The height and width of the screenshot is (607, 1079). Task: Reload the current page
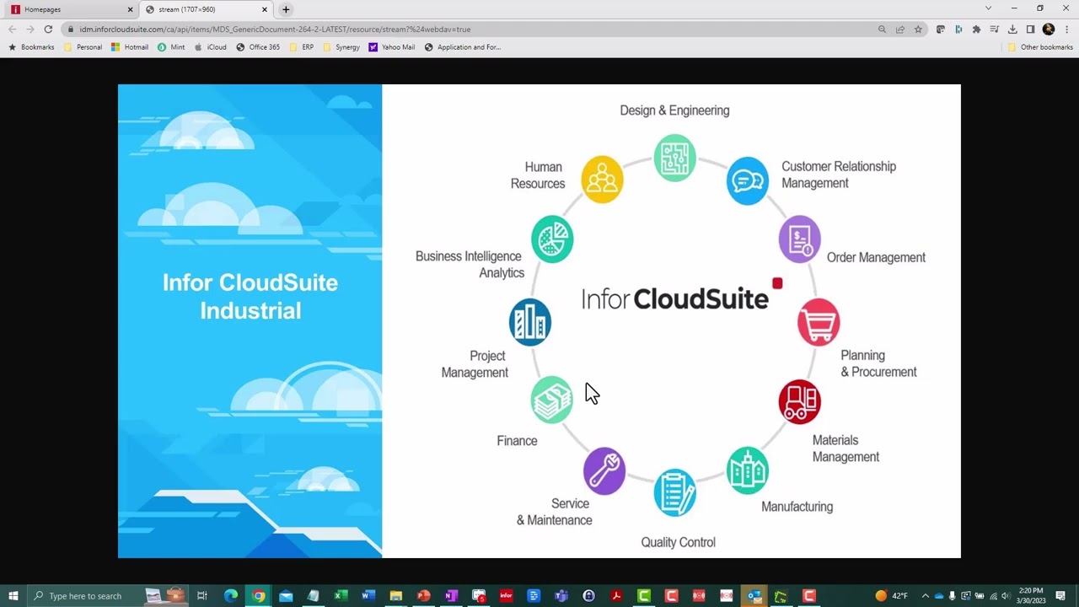(x=48, y=29)
